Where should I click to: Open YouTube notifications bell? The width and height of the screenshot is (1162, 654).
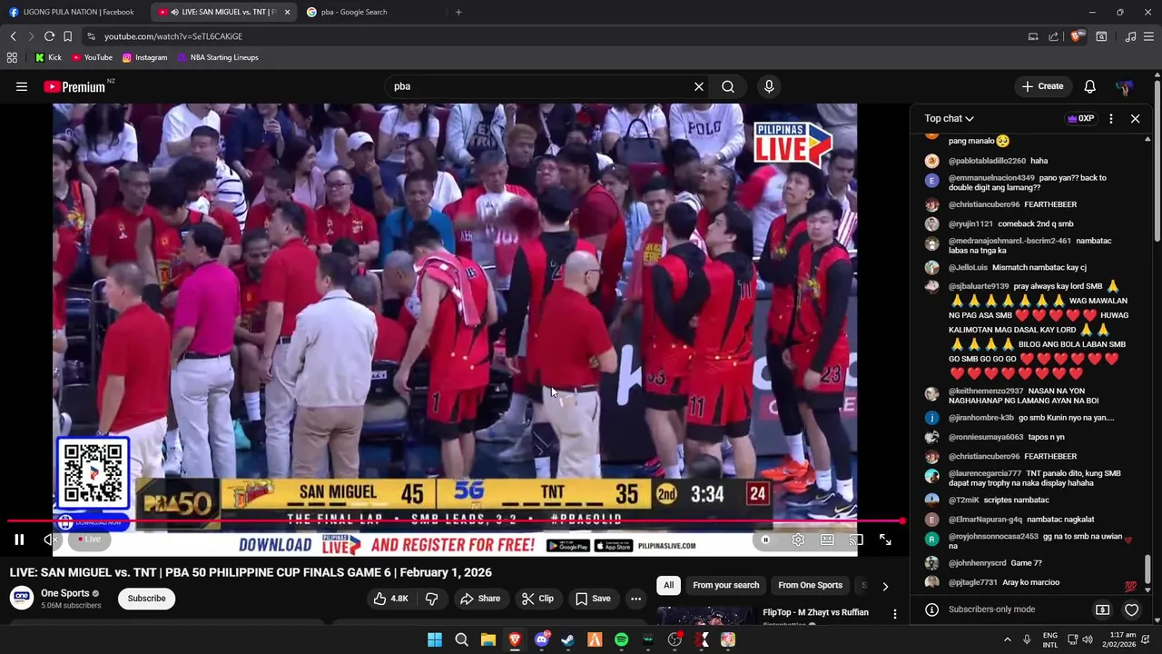1089,86
